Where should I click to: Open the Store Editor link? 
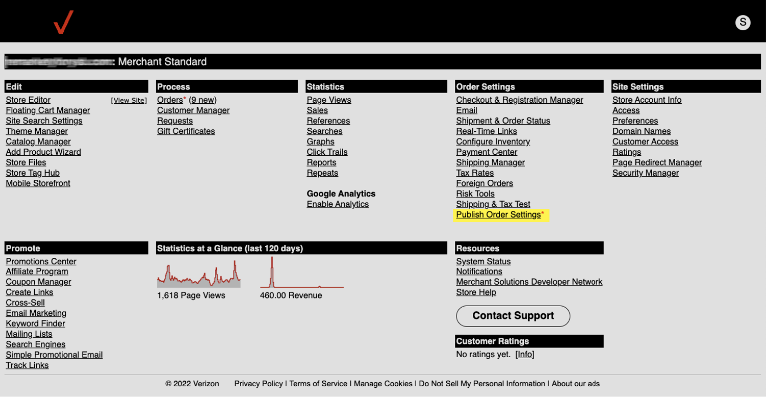coord(28,100)
